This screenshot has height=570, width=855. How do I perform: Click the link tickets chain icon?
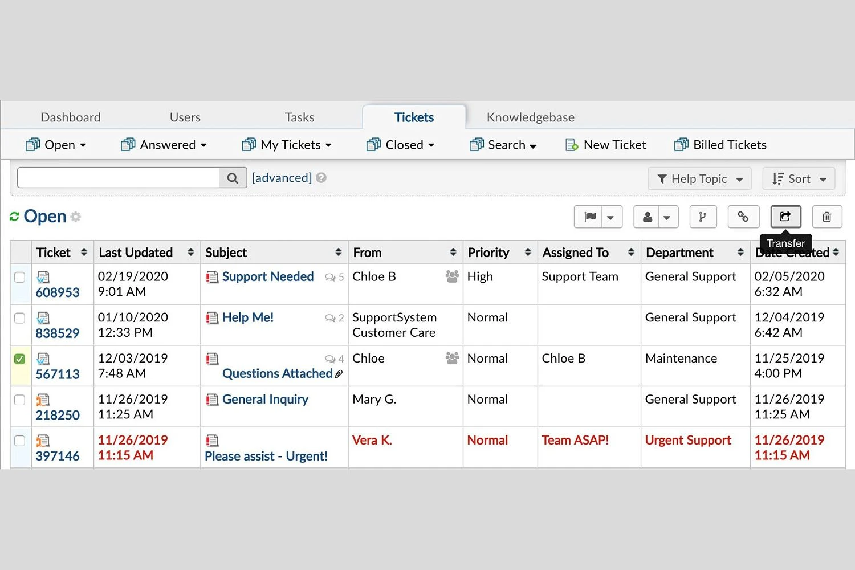743,217
